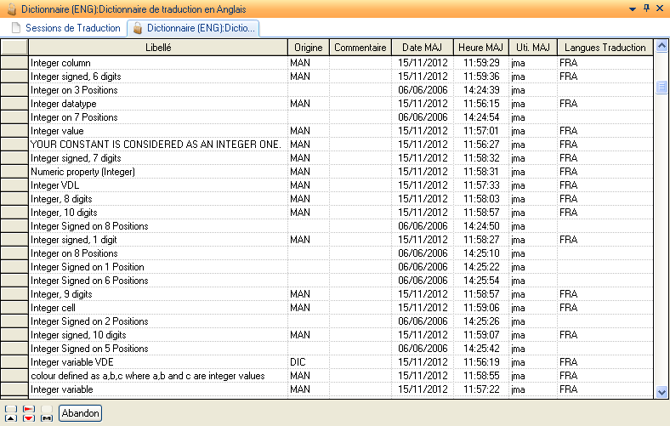The width and height of the screenshot is (670, 426).
Task: Pin the panel using the pushpin icon
Action: [x=646, y=8]
